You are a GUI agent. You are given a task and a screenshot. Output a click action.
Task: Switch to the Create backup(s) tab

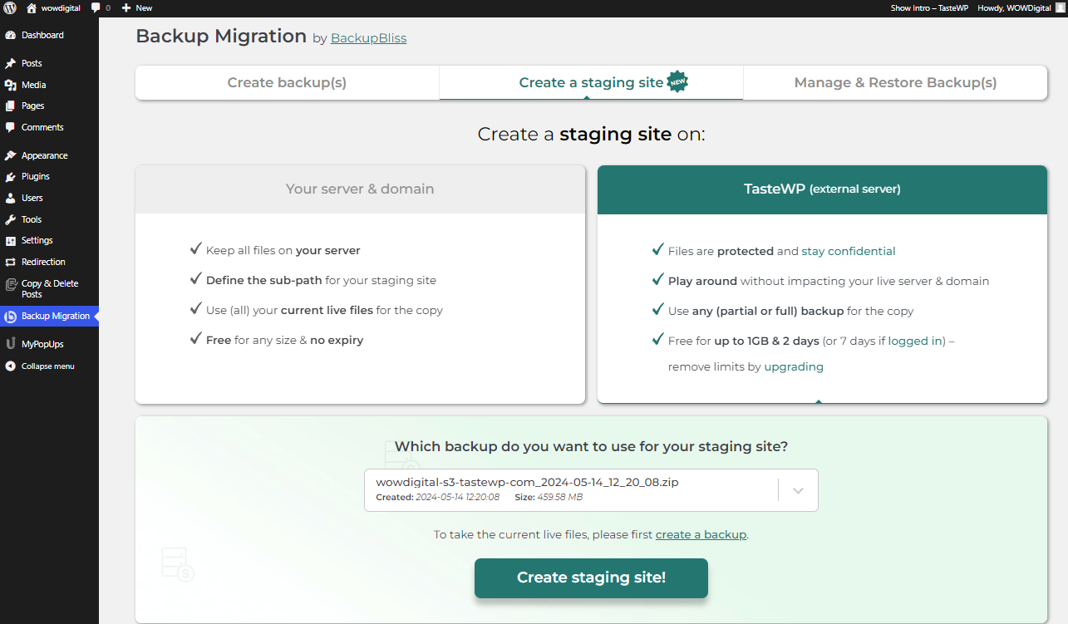286,82
